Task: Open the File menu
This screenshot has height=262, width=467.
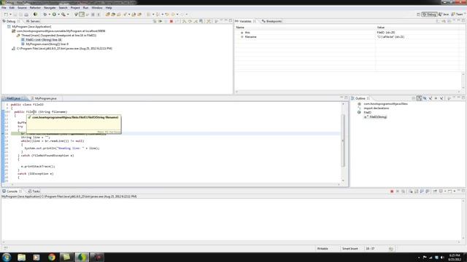Action: [x=4, y=8]
